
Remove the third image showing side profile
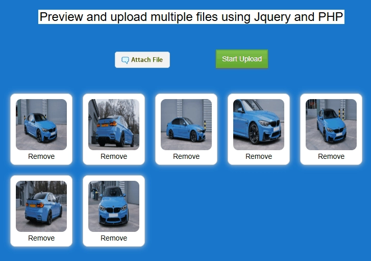pyautogui.click(x=186, y=156)
